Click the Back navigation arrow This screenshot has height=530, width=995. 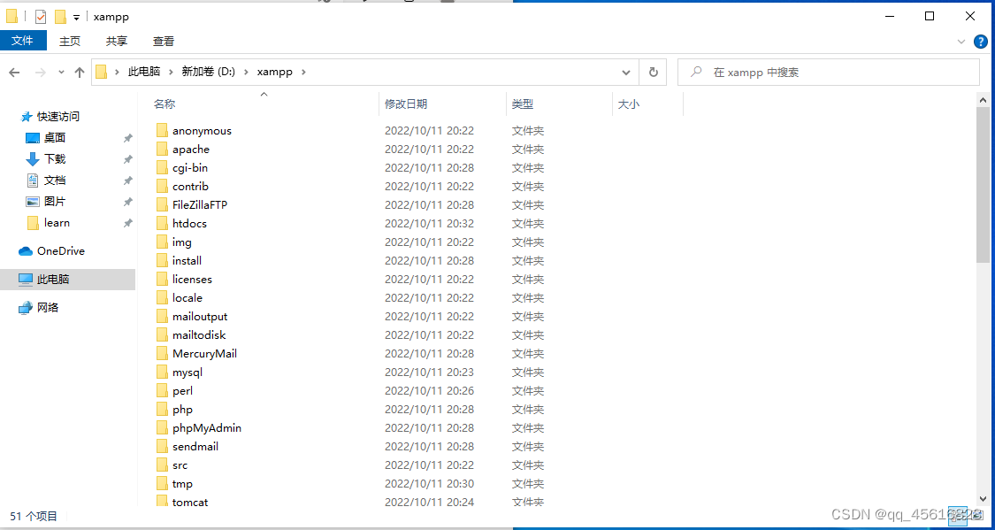[x=15, y=73]
